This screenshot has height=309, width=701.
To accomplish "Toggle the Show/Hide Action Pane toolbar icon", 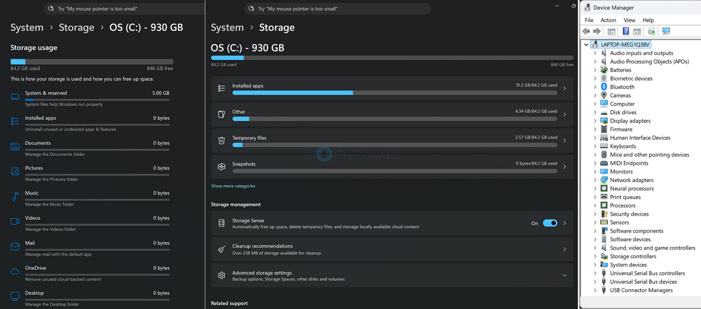I will tap(637, 31).
